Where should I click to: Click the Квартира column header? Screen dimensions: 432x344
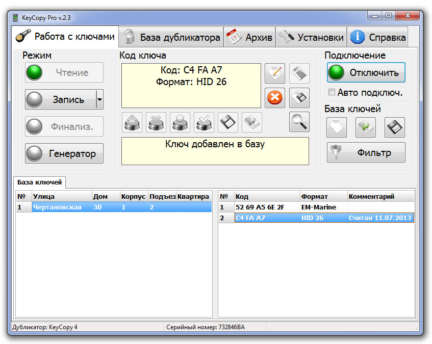tap(194, 197)
